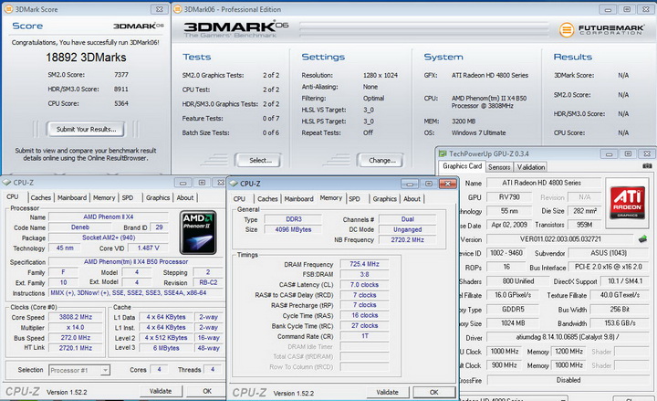Click DRAM Frequency value 725.4 MHz
Viewport: 657px width, 401px height.
point(364,264)
